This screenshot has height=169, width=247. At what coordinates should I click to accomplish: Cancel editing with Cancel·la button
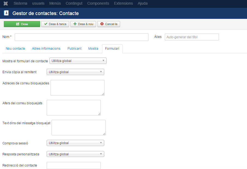pyautogui.click(x=109, y=24)
